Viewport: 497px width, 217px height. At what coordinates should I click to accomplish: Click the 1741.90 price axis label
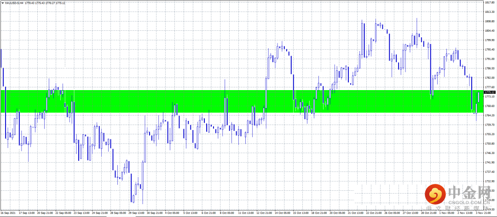pyautogui.click(x=491, y=162)
